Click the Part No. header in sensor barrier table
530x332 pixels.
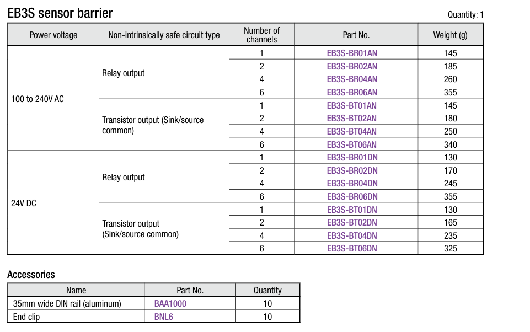(x=356, y=35)
